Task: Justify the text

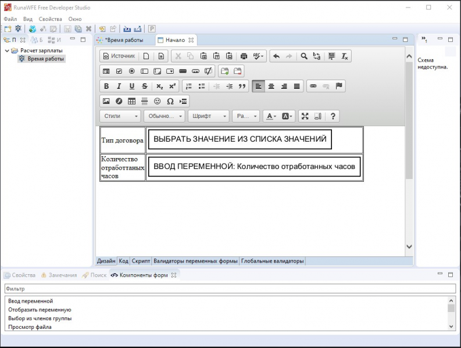Action: point(296,86)
